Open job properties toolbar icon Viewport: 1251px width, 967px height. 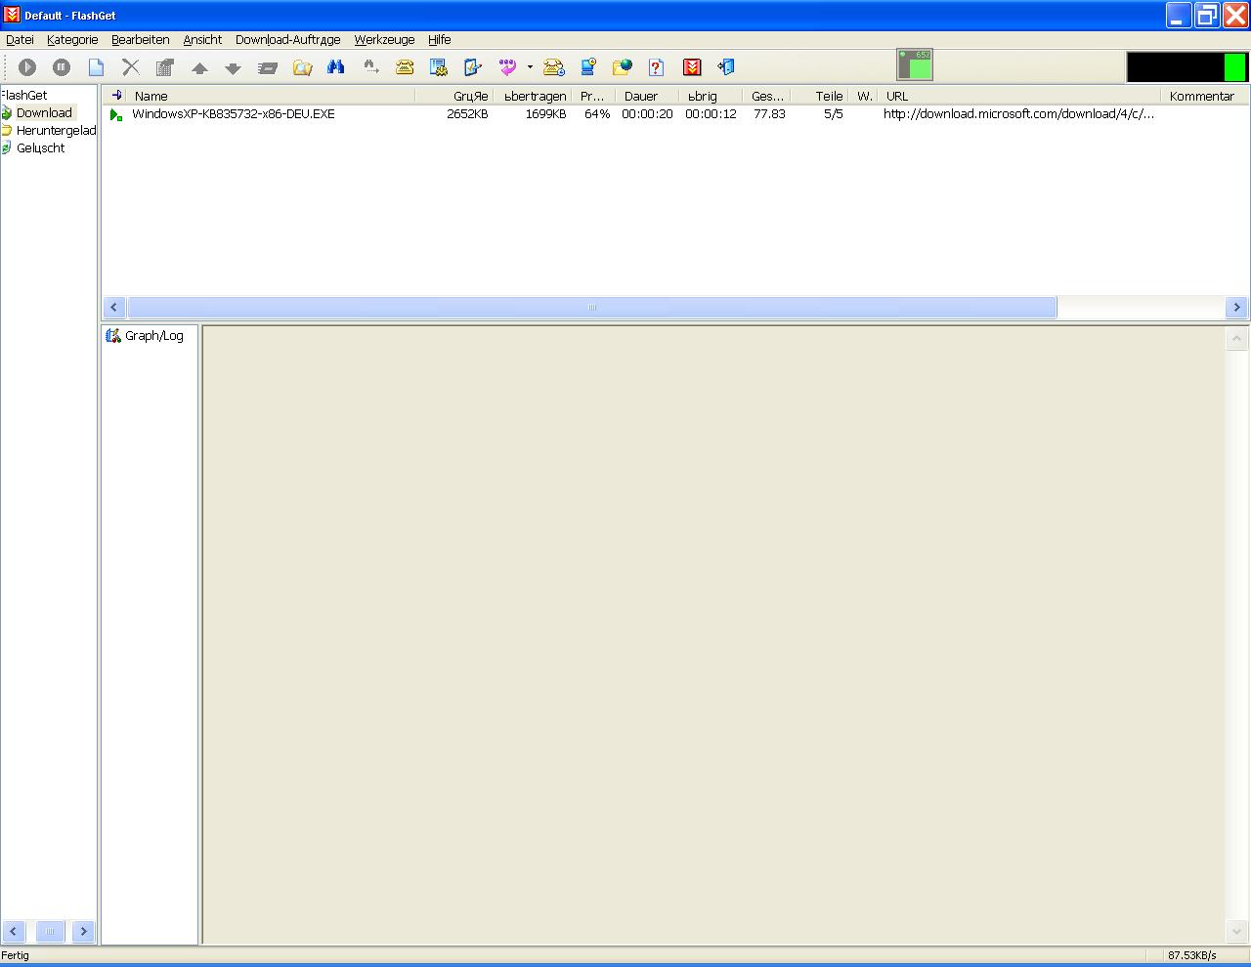click(165, 67)
